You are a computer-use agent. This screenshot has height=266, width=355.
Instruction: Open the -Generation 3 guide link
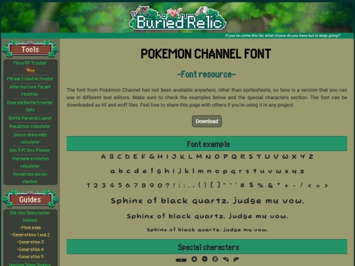(x=30, y=242)
